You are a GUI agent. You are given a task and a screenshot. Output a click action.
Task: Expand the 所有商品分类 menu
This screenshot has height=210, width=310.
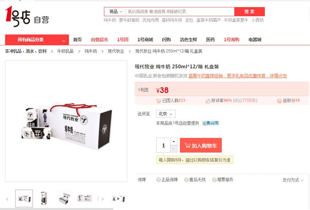37,40
